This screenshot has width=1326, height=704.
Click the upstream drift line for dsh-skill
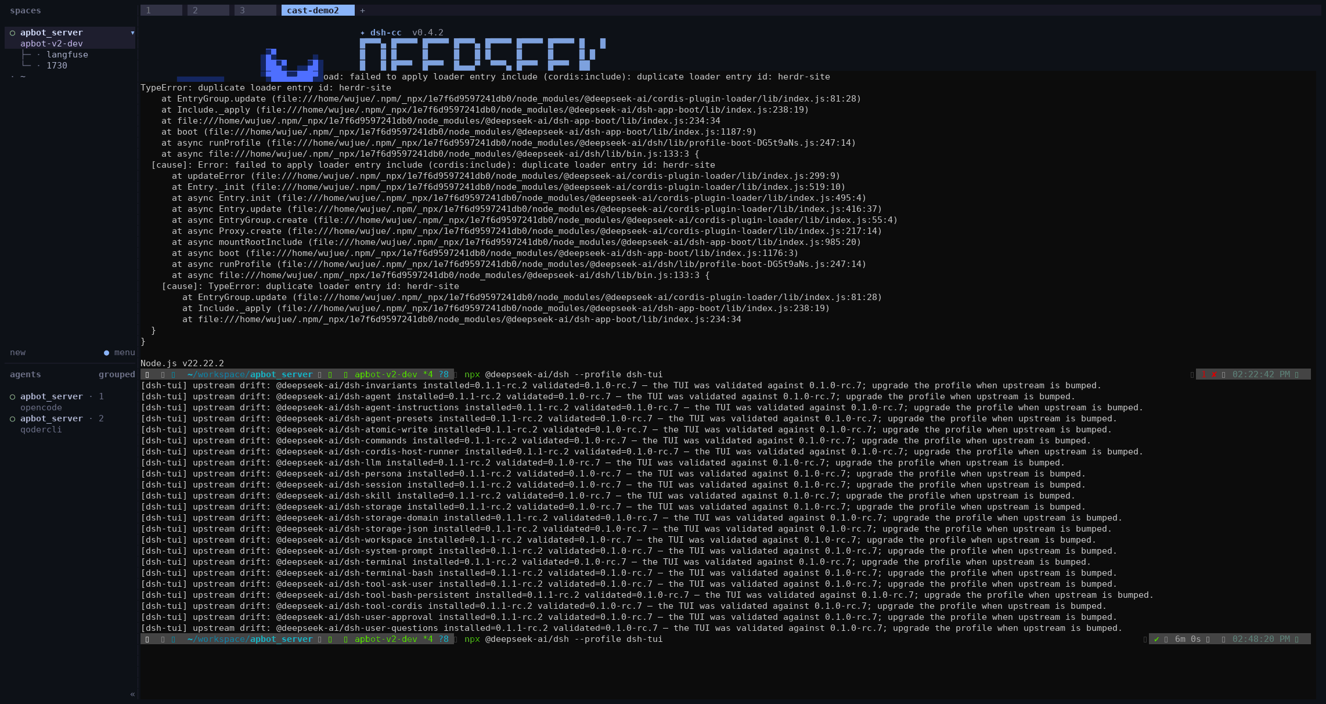coord(608,496)
